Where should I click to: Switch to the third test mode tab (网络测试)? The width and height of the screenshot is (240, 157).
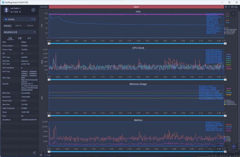[x=30, y=26]
